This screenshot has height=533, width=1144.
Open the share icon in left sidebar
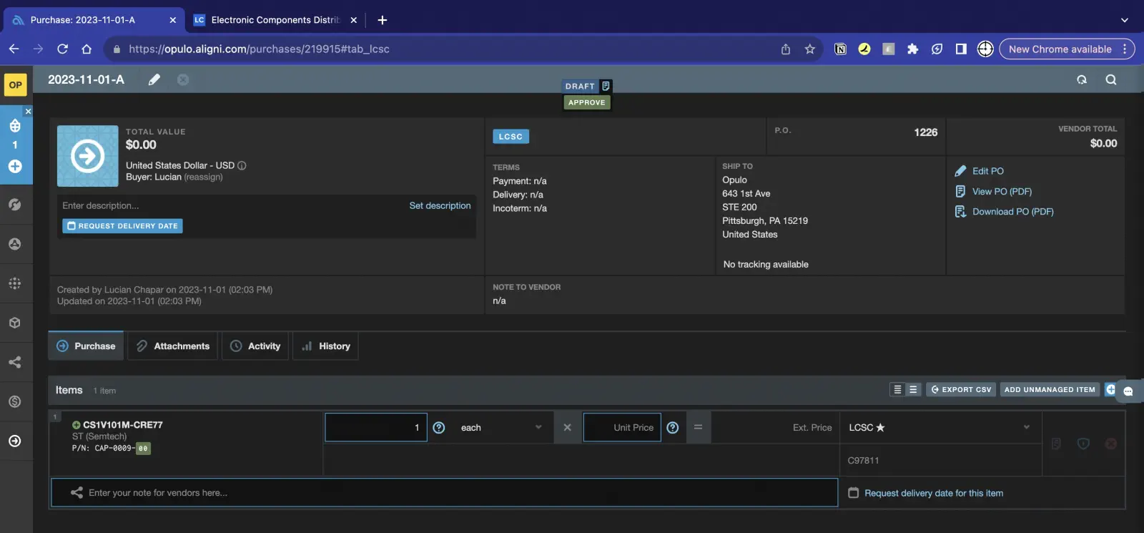(x=14, y=362)
